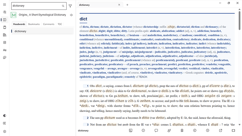Image resolution: width=242 pixels, height=136 pixels.
Task: Switch to the Bookmarks tab
Action: point(34,24)
